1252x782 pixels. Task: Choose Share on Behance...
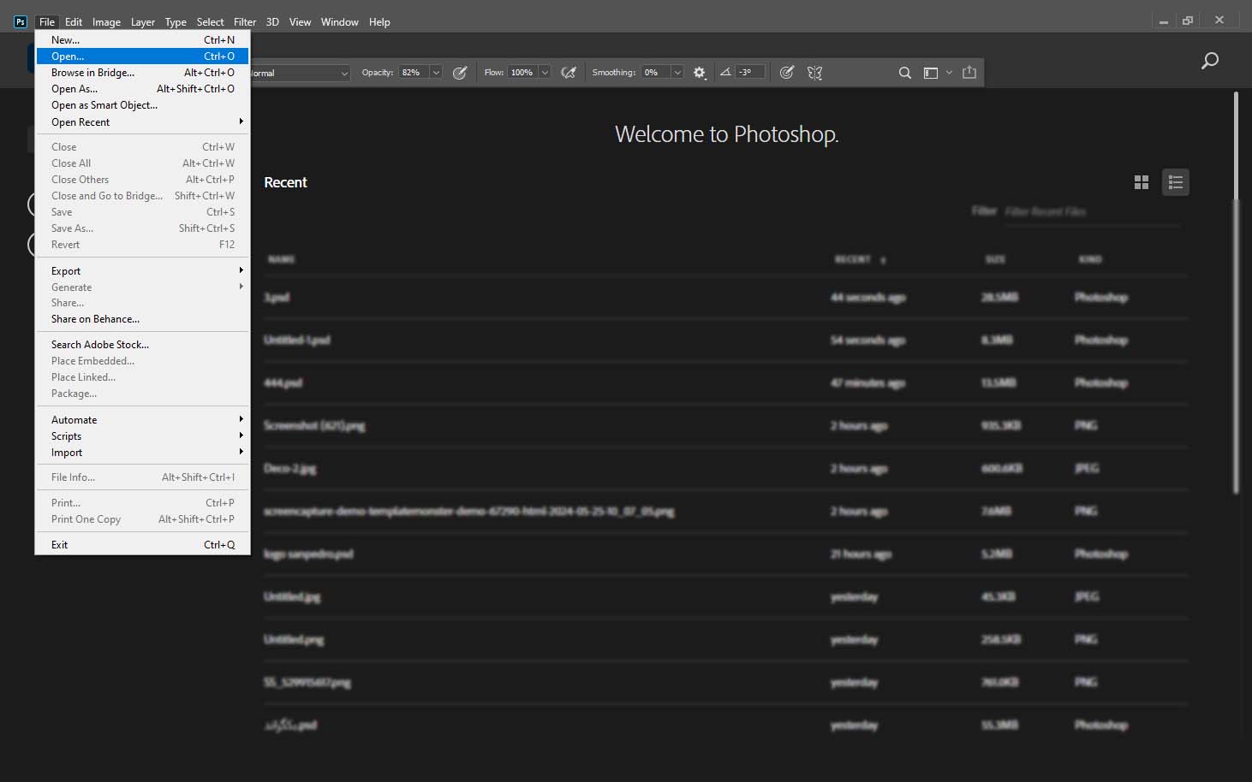(x=142, y=319)
